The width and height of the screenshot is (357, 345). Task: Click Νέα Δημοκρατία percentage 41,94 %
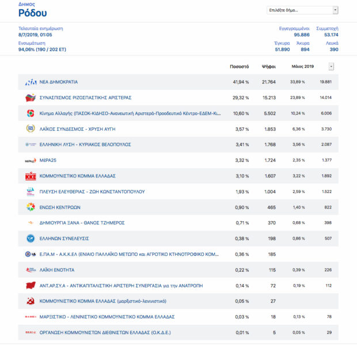coord(241,82)
